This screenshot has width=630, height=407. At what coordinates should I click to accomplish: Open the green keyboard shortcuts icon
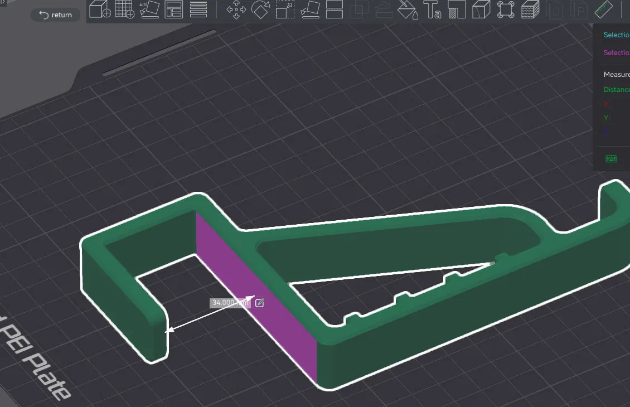[x=611, y=159]
